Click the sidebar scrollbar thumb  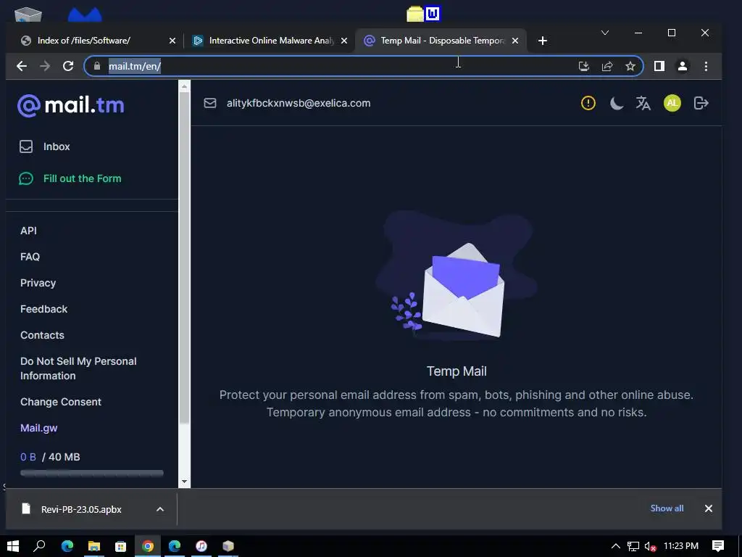pyautogui.click(x=185, y=258)
